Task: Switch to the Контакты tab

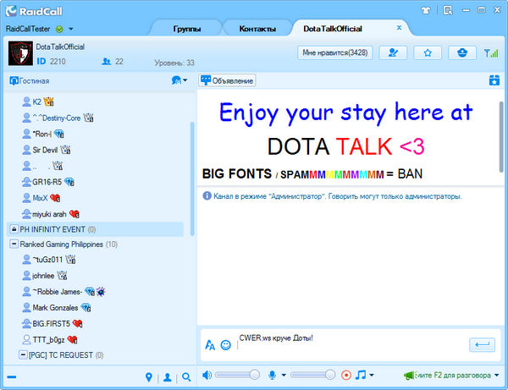Action: coord(257,29)
